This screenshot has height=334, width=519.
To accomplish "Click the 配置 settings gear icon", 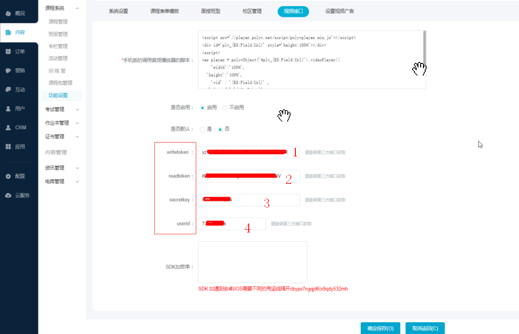I will [x=8, y=177].
